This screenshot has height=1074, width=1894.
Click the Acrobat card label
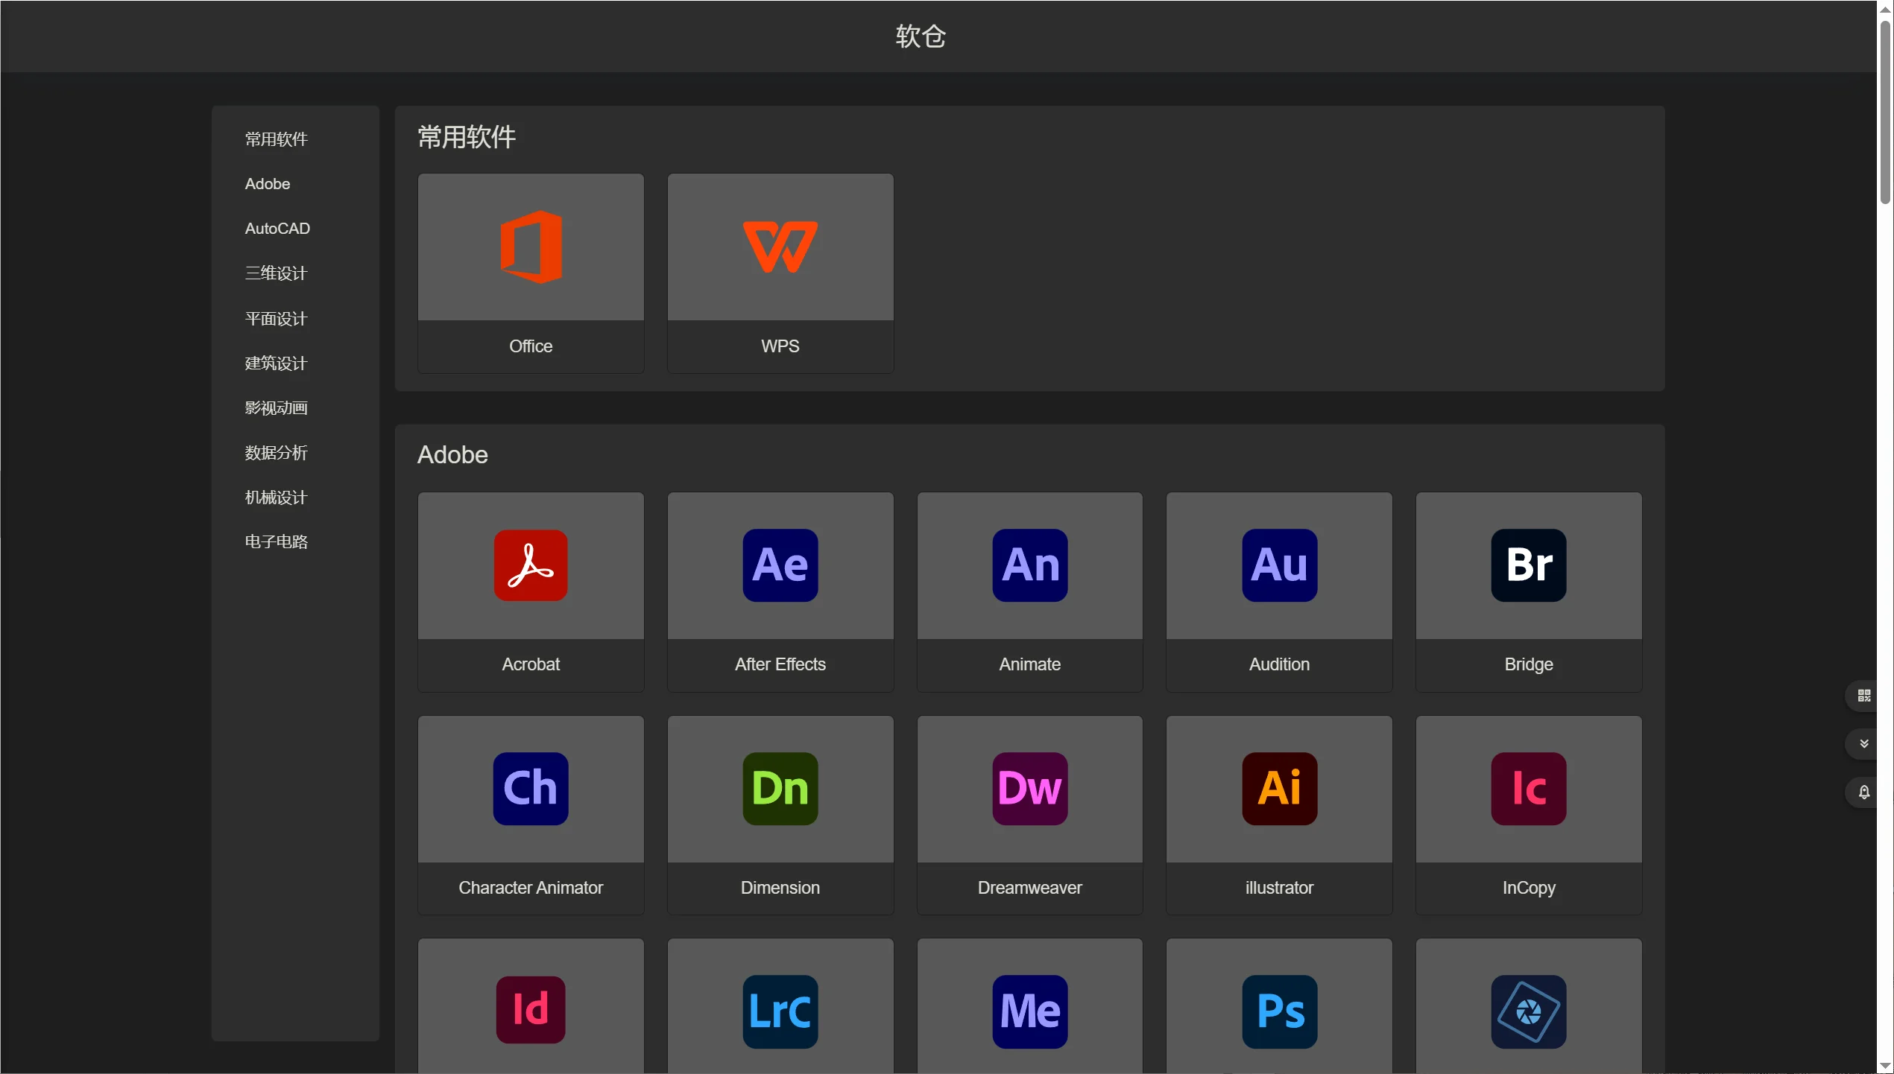[x=531, y=664]
